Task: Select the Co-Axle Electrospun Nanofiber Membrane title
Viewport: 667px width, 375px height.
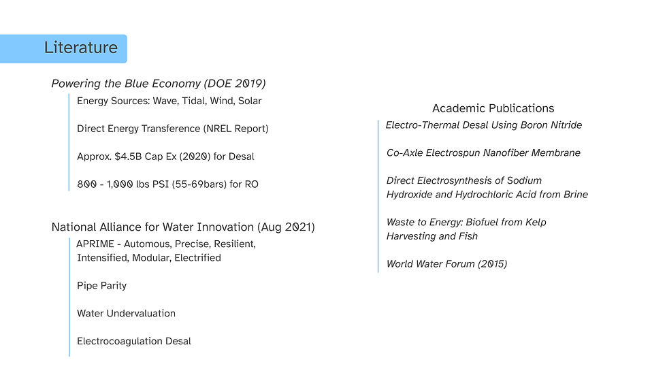Action: 483,153
